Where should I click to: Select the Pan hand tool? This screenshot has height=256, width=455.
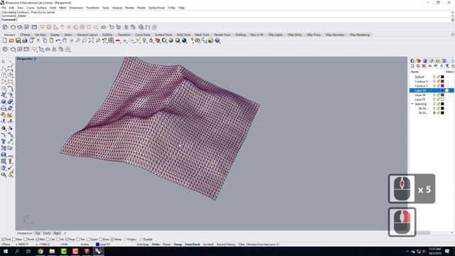tap(65, 41)
